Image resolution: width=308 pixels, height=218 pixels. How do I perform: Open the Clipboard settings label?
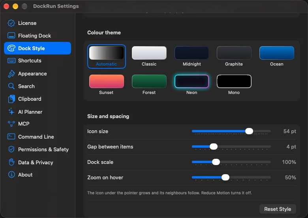(x=30, y=99)
